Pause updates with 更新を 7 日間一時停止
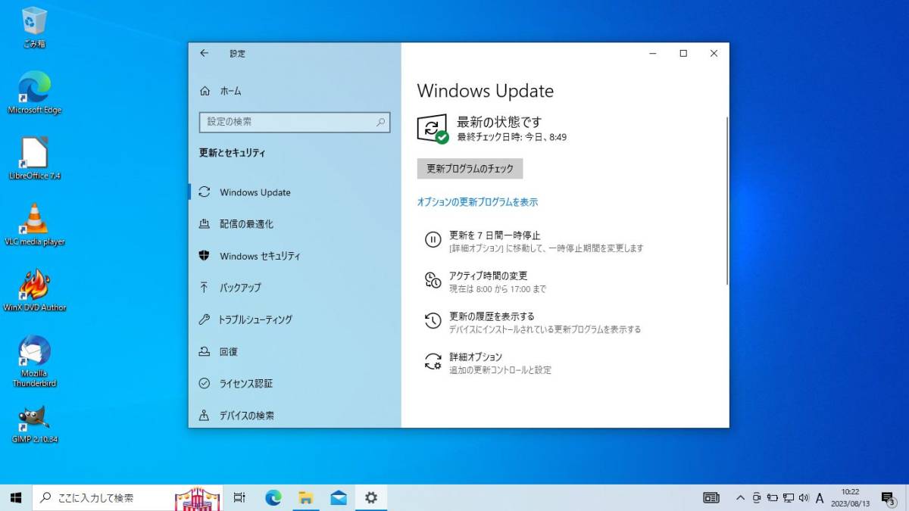This screenshot has height=511, width=909. (534, 241)
